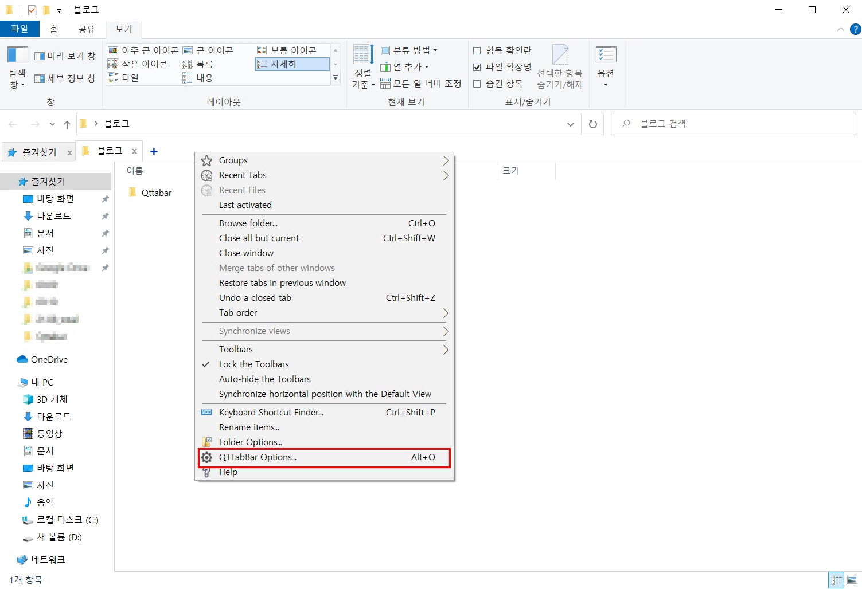The height and width of the screenshot is (589, 862).
Task: Select Synchronize horizontal position with Default View
Action: tap(325, 394)
